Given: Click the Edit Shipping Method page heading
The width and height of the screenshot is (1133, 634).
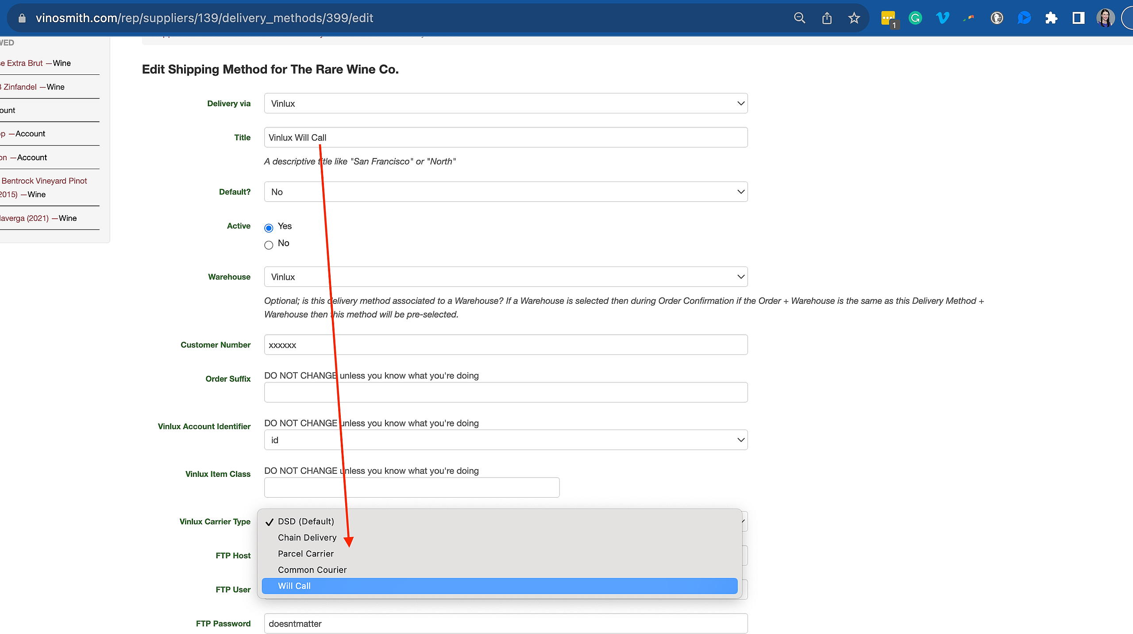Looking at the screenshot, I should (x=270, y=70).
